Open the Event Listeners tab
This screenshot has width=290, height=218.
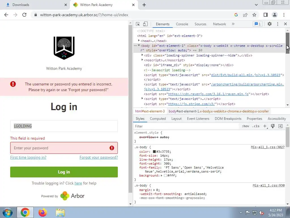[198, 119]
